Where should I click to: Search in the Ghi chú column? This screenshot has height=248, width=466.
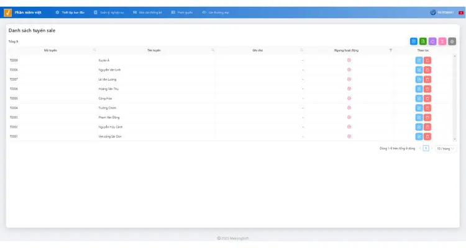(301, 50)
